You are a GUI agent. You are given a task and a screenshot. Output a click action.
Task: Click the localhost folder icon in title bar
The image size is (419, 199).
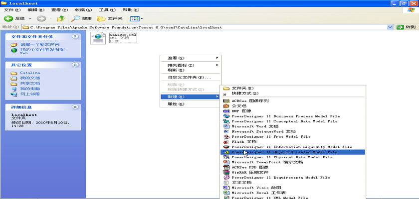coord(4,3)
